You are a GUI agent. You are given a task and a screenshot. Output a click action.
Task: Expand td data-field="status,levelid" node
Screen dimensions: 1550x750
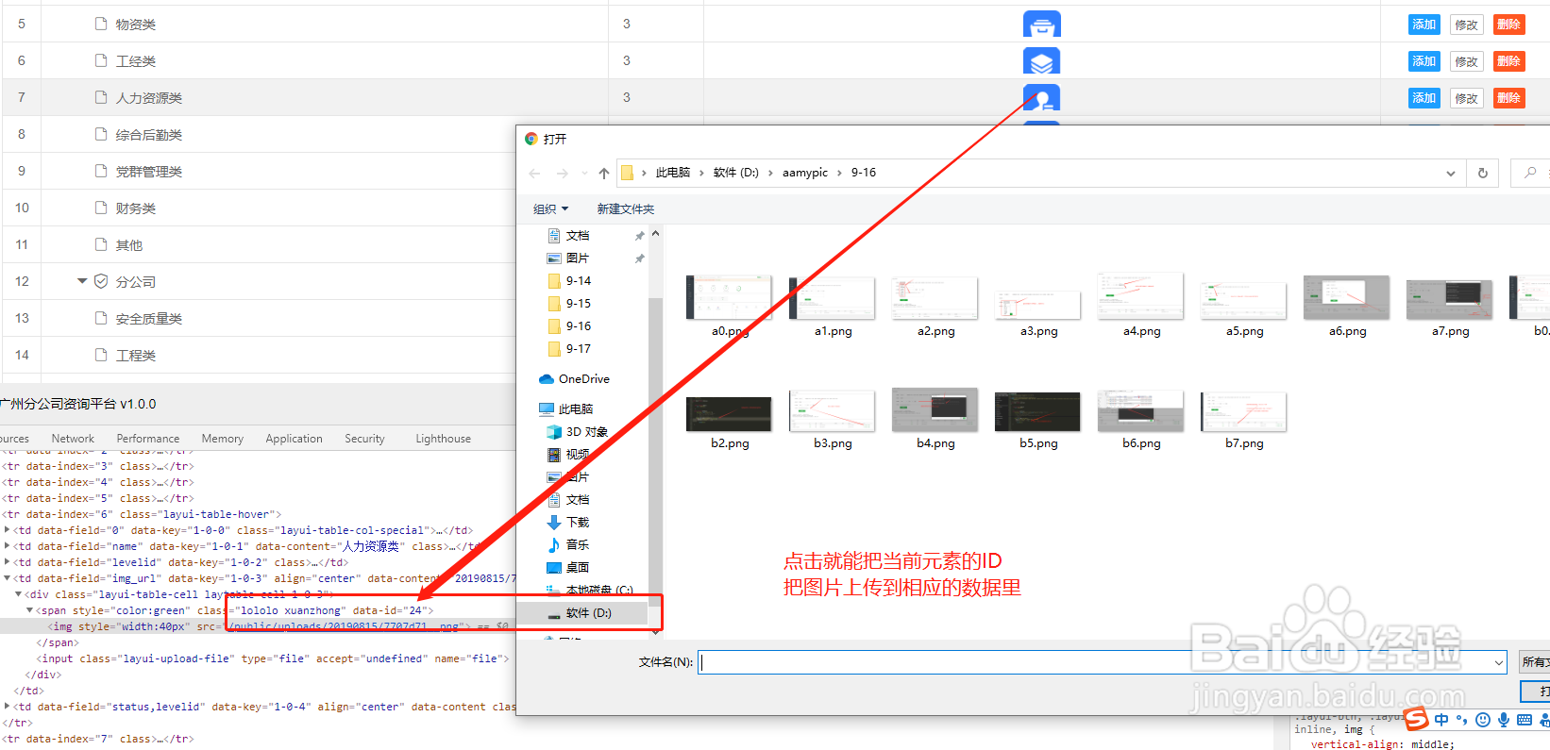pyautogui.click(x=8, y=707)
